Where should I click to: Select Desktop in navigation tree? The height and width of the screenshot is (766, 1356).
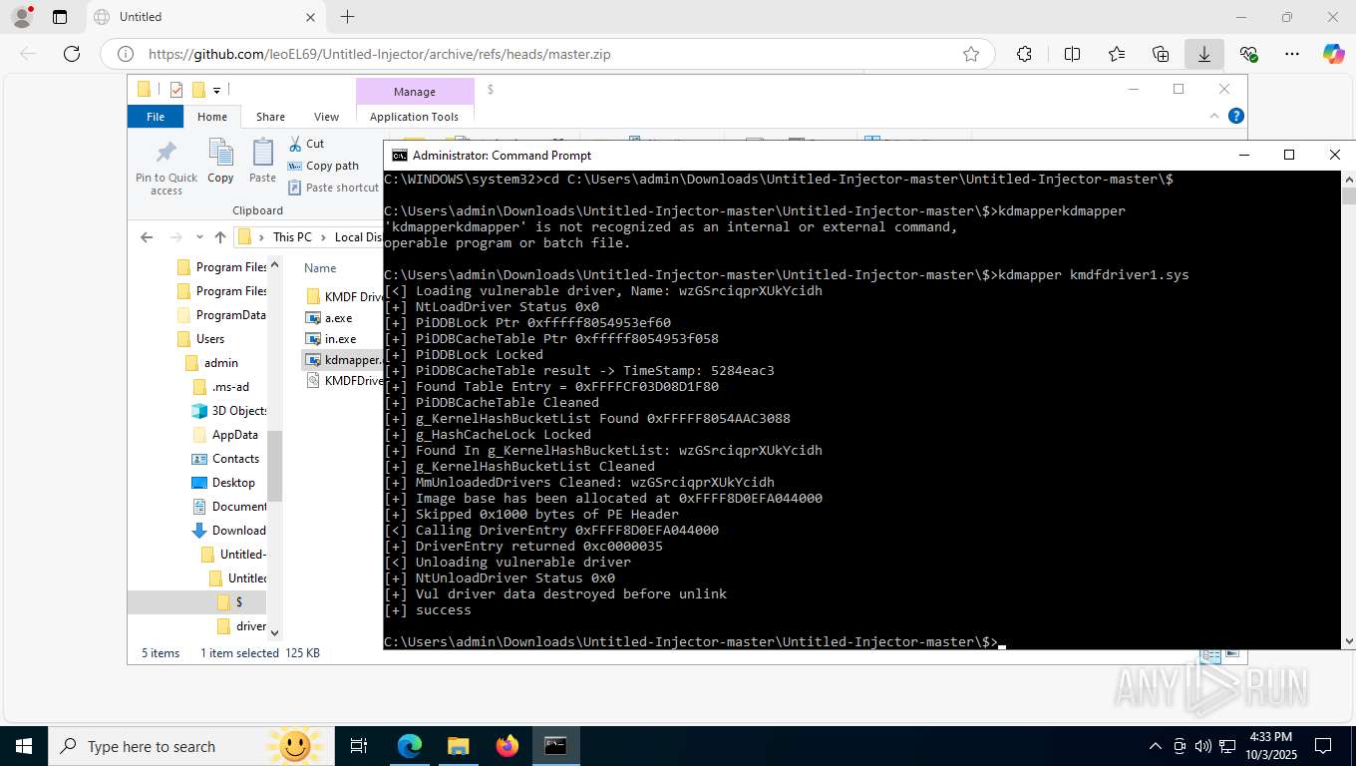tap(223, 483)
